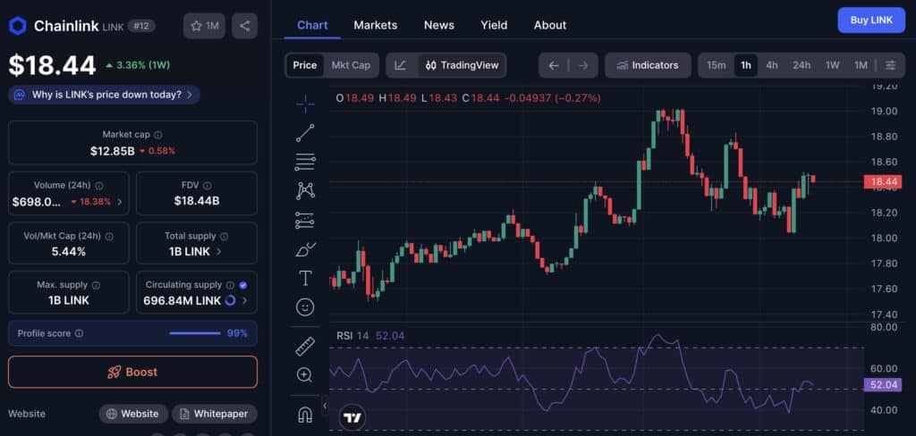The height and width of the screenshot is (436, 916).
Task: Show the Profile score info icon
Action: 79,333
